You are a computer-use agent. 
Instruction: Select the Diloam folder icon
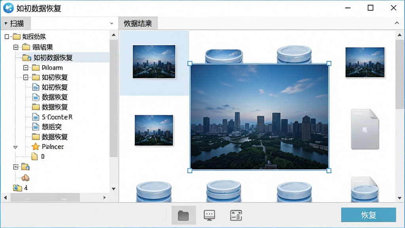click(x=36, y=68)
